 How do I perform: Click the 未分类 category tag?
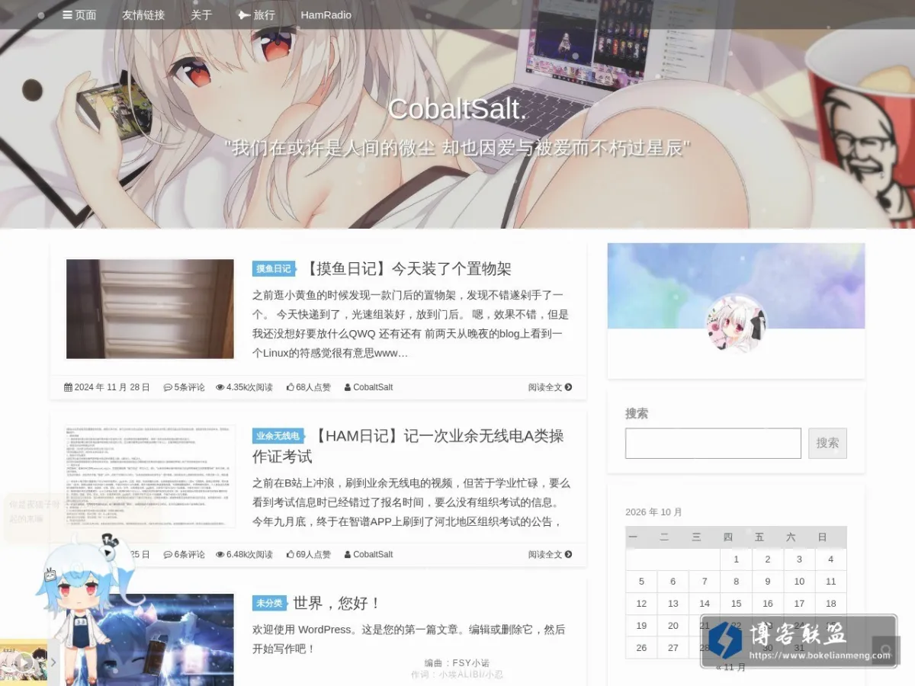coord(269,603)
